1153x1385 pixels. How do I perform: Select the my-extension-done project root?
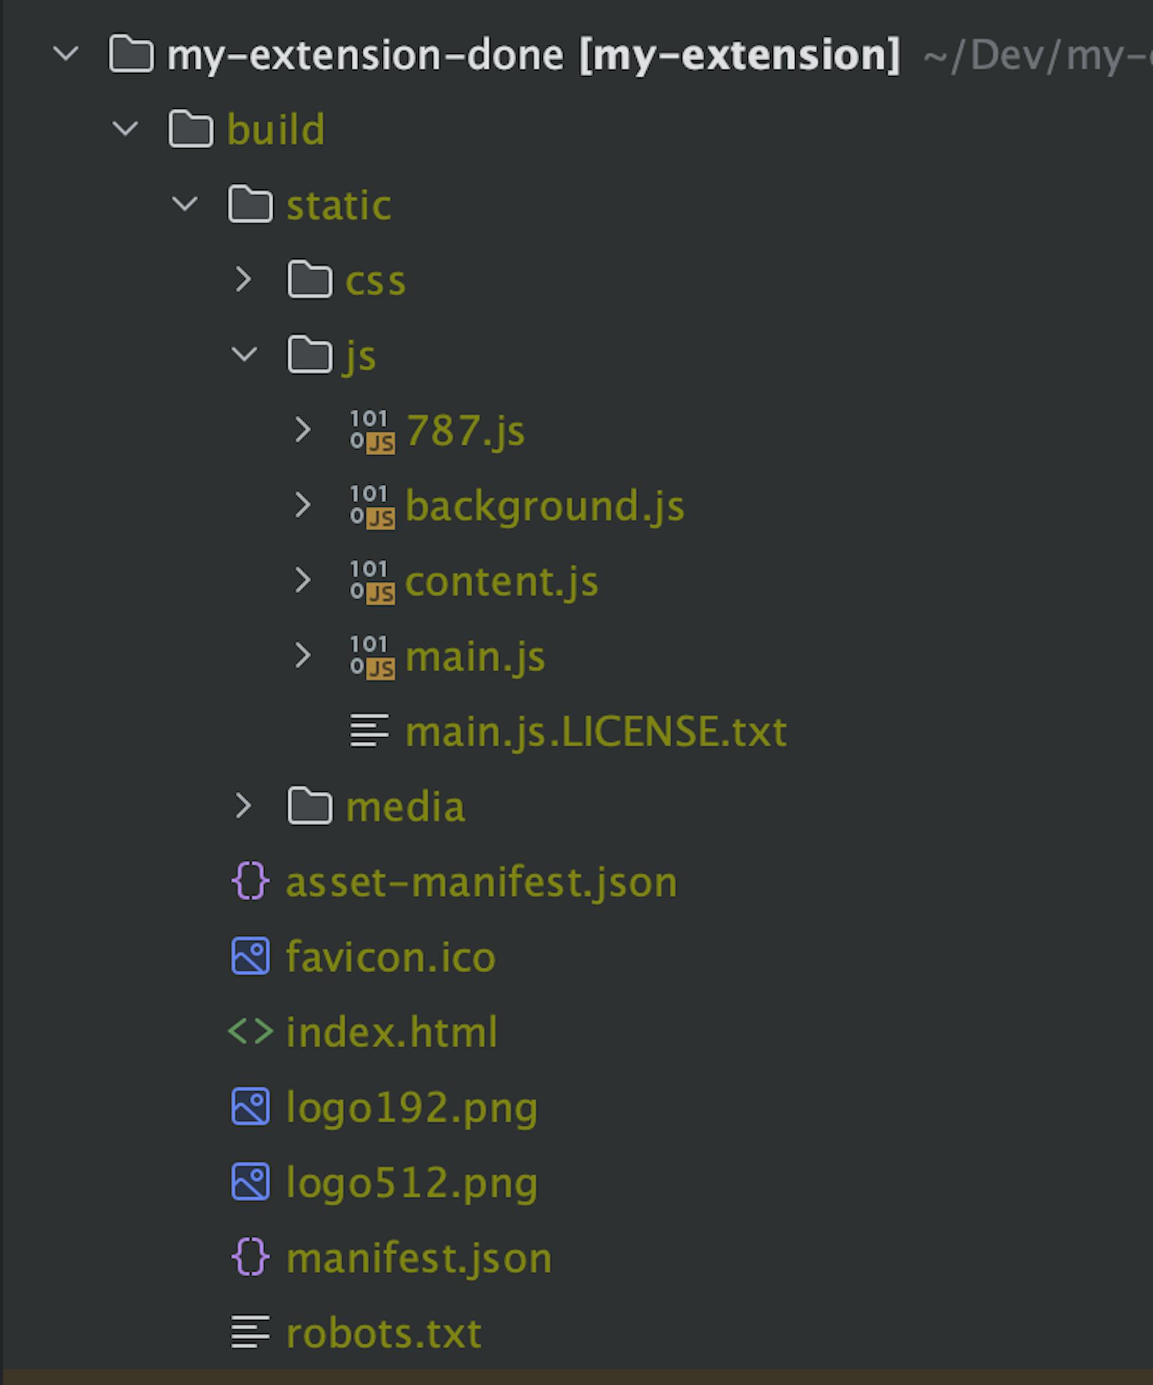(368, 55)
